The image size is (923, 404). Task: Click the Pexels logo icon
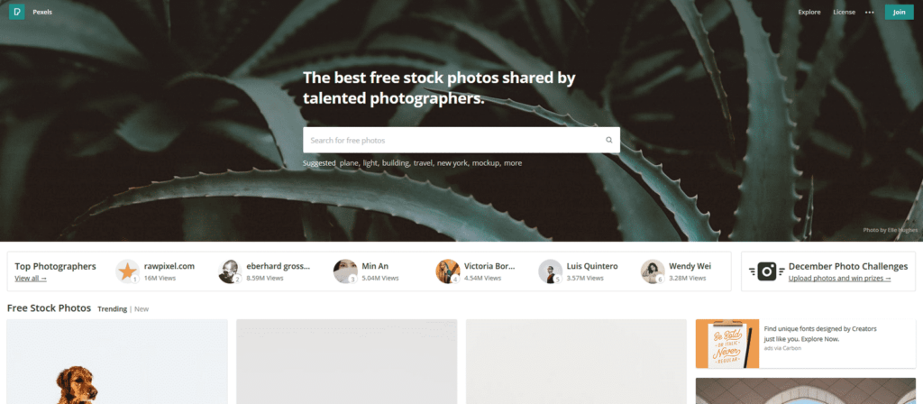click(x=16, y=12)
